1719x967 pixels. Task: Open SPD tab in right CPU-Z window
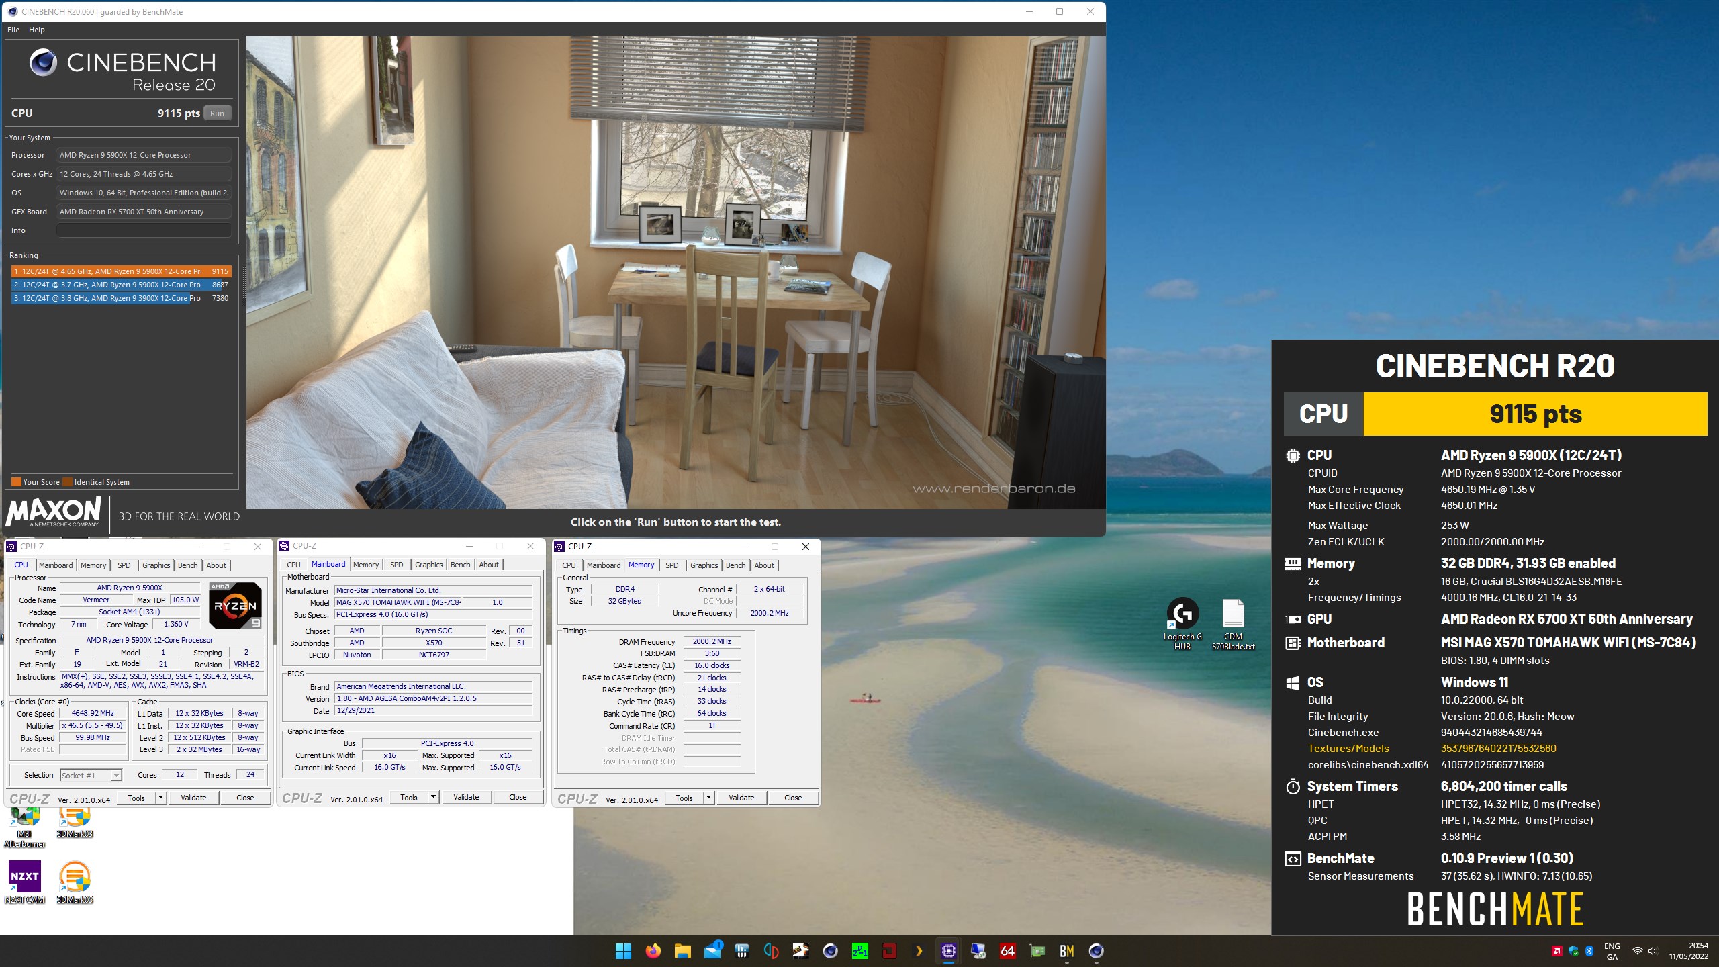click(x=672, y=565)
